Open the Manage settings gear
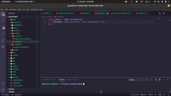171x96 pixels. tap(3, 90)
